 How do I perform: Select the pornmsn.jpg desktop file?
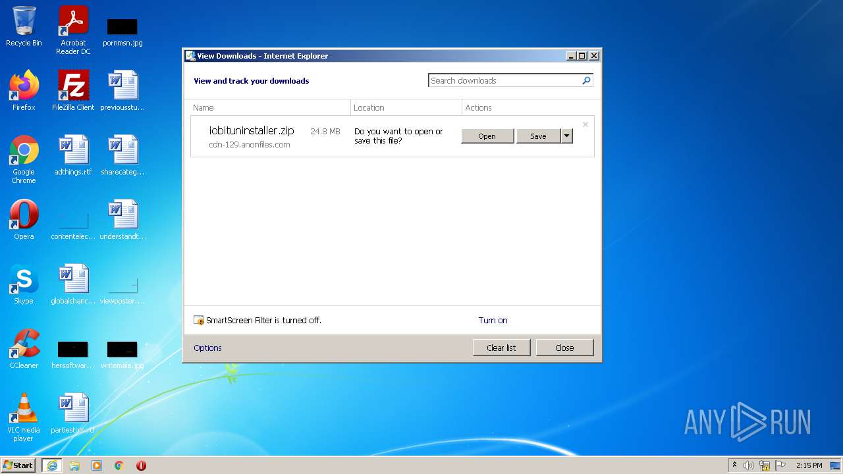coord(122,32)
